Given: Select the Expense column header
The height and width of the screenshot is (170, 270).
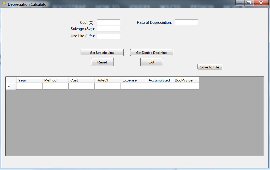Looking at the screenshot, I should click(x=133, y=80).
